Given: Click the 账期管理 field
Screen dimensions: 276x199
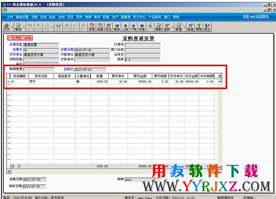Looking at the screenshot, I should click(x=39, y=70).
